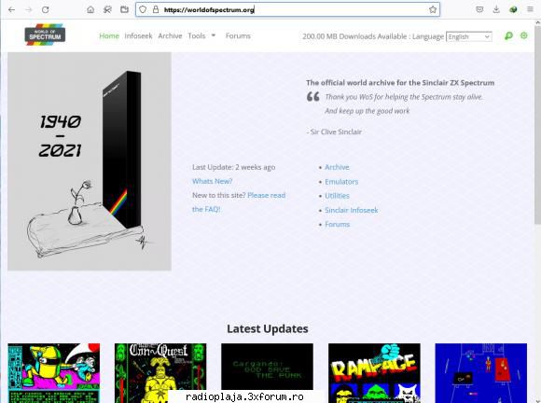541x403 pixels.
Task: Click the folder icon beside the address bar
Action: (x=124, y=9)
